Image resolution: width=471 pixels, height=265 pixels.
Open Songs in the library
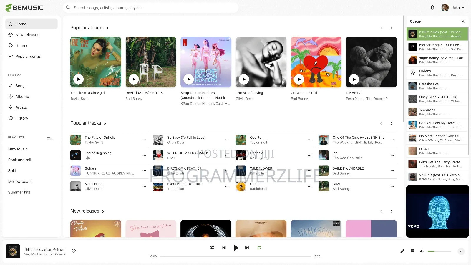31,86
